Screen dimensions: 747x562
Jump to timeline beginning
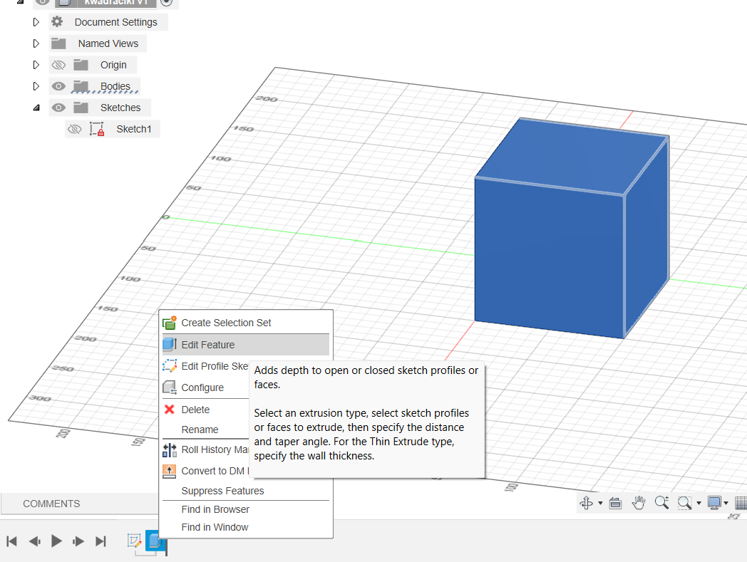(x=12, y=541)
